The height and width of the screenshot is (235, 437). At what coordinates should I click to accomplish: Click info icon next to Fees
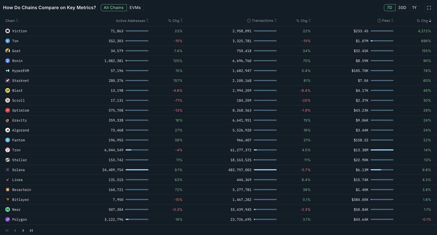tap(379, 21)
